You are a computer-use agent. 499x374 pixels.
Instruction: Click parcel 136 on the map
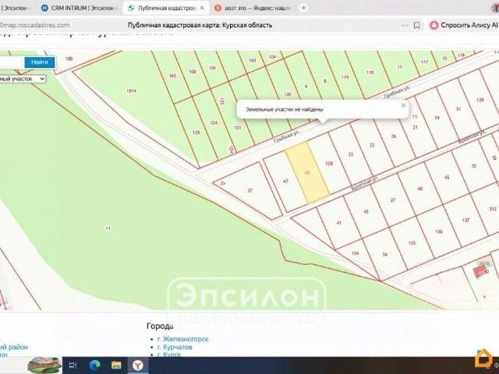439,231
